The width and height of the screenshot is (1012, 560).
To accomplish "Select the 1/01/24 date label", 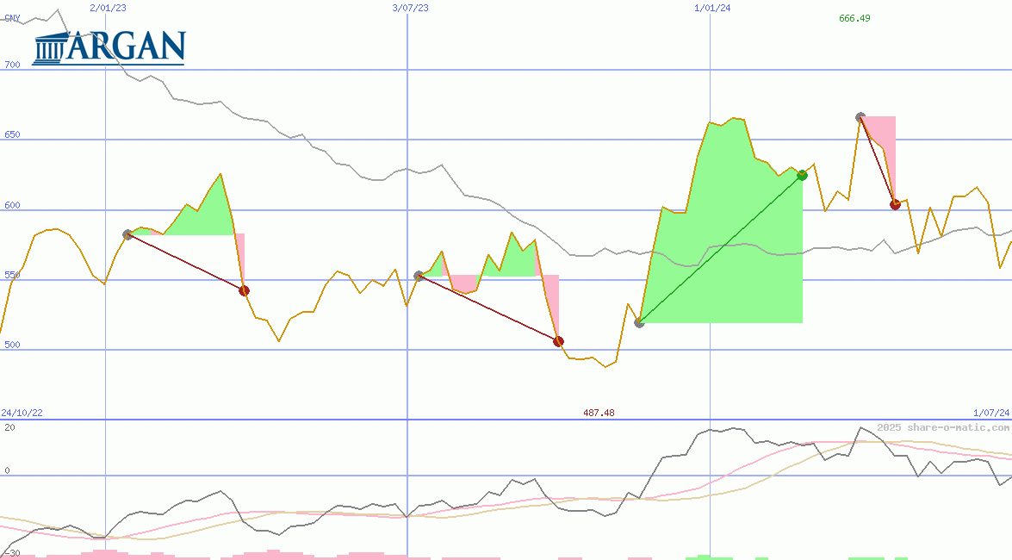I will coord(711,8).
